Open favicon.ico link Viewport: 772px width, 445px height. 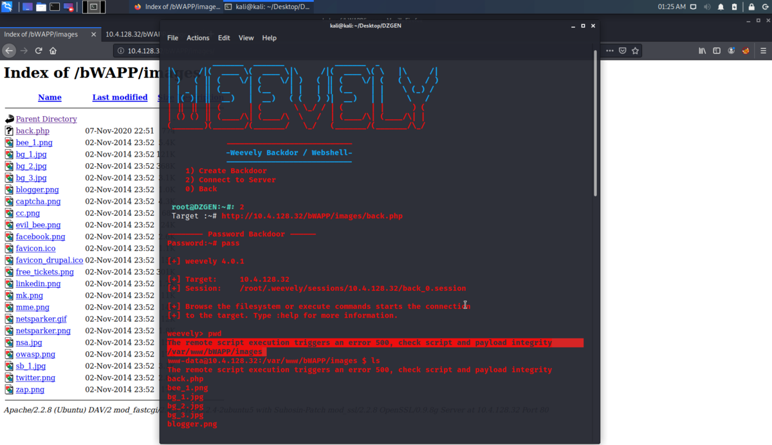tap(35, 249)
